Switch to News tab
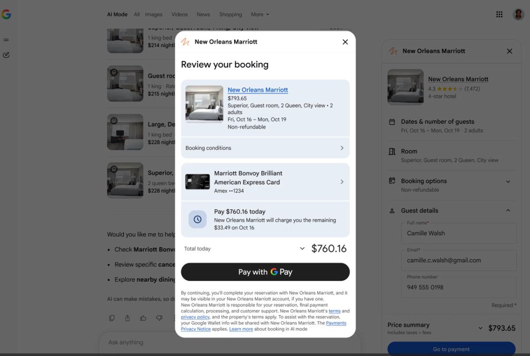The image size is (530, 356). 203,15
